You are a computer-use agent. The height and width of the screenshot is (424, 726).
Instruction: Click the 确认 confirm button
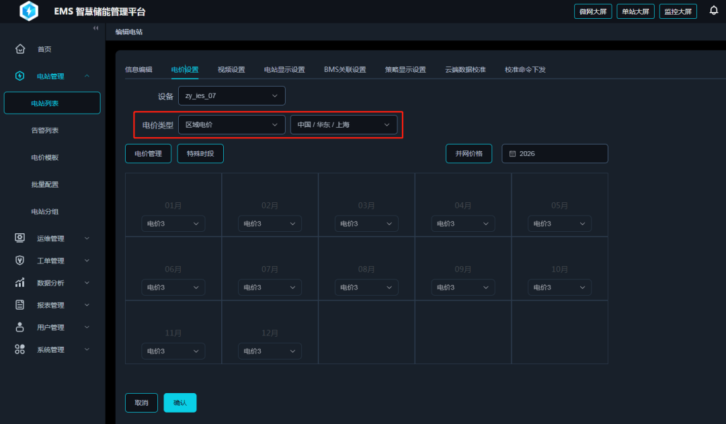click(180, 402)
